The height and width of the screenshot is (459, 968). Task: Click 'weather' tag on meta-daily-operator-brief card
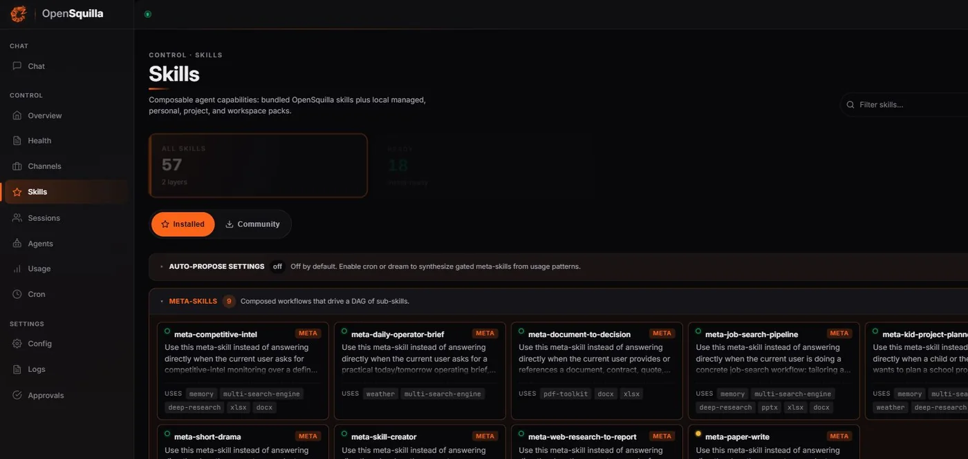click(380, 394)
